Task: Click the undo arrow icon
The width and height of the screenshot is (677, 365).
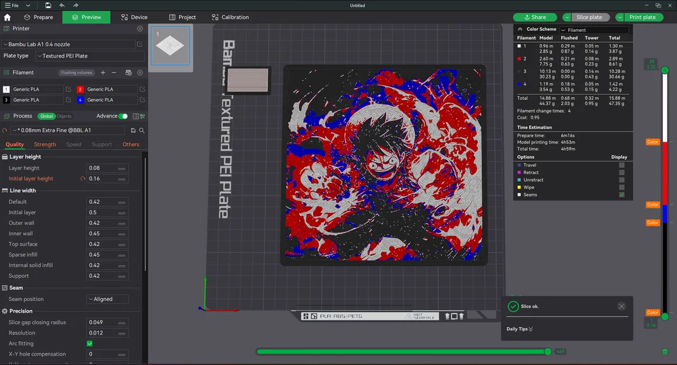Action: tap(62, 5)
